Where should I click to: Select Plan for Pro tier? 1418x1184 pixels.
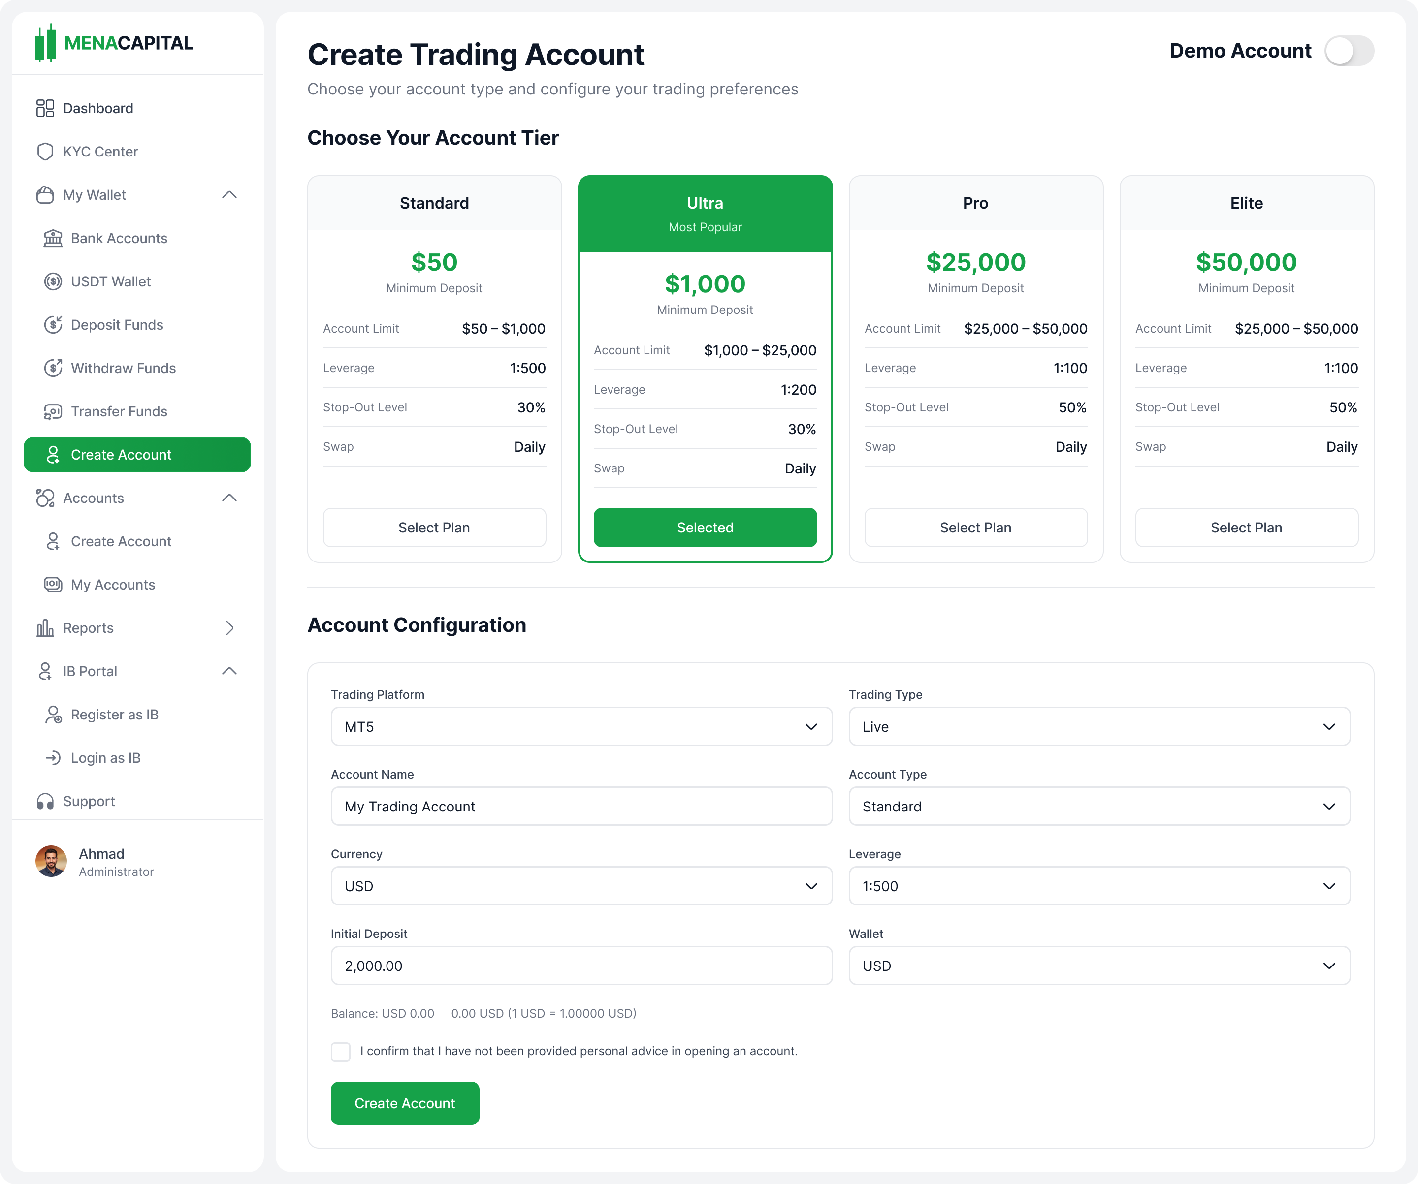pos(976,528)
